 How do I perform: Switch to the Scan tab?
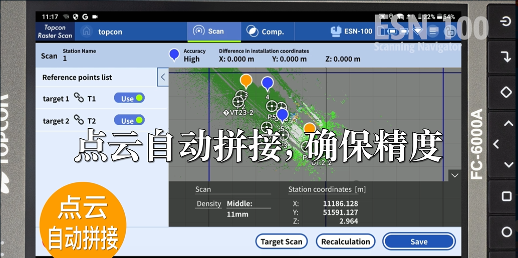(214, 32)
